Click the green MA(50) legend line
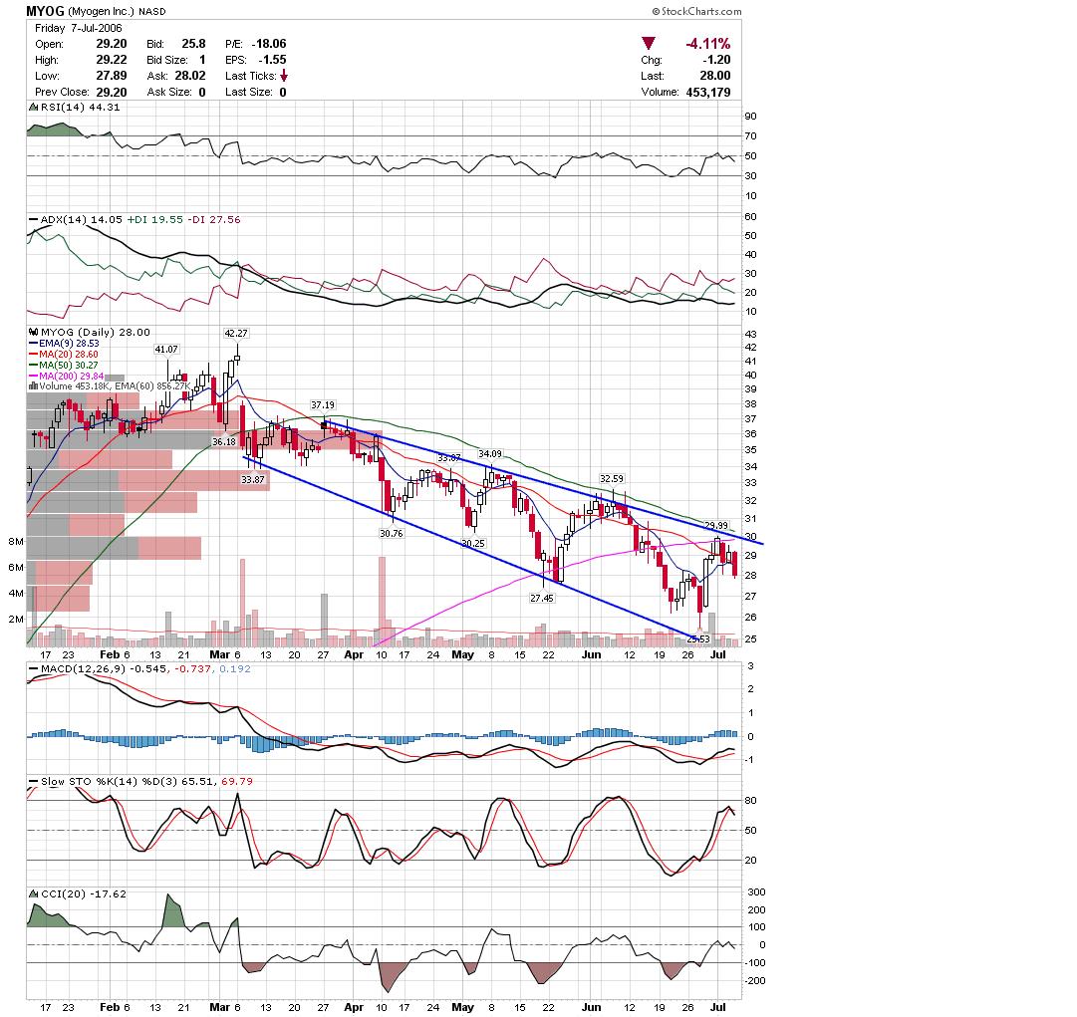This screenshot has width=1077, height=1017. 34,366
